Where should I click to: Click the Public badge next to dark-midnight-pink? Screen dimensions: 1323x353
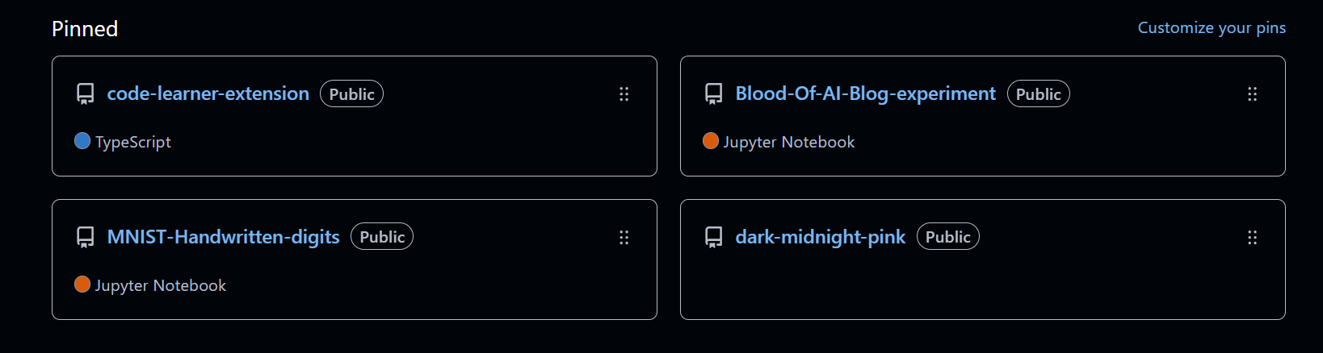coord(948,237)
